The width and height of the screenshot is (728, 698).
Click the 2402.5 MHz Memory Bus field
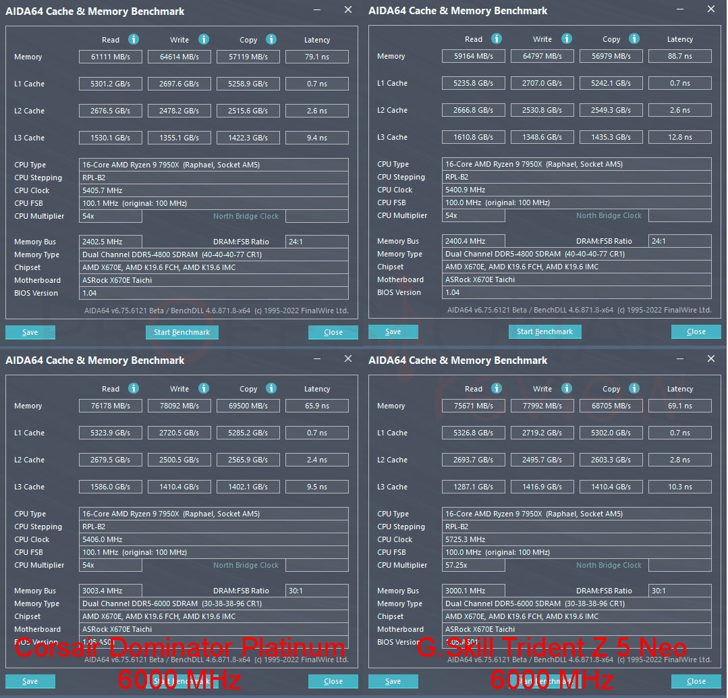111,242
